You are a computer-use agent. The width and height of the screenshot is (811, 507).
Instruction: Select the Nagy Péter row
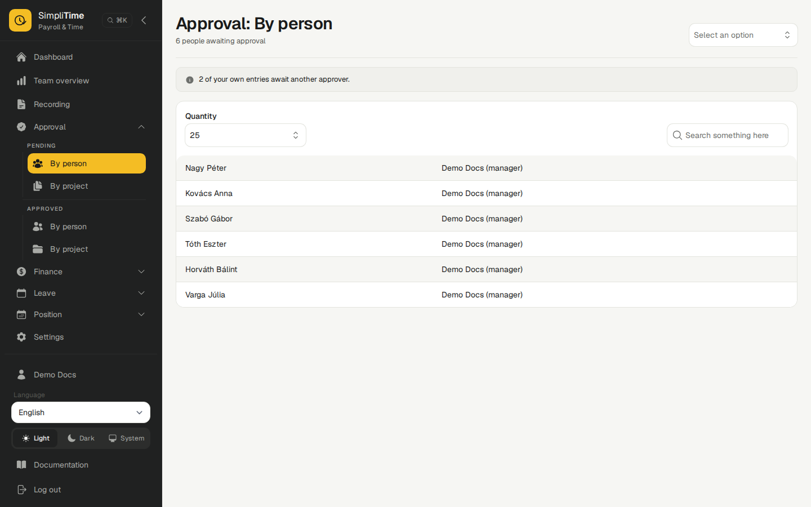tap(487, 168)
